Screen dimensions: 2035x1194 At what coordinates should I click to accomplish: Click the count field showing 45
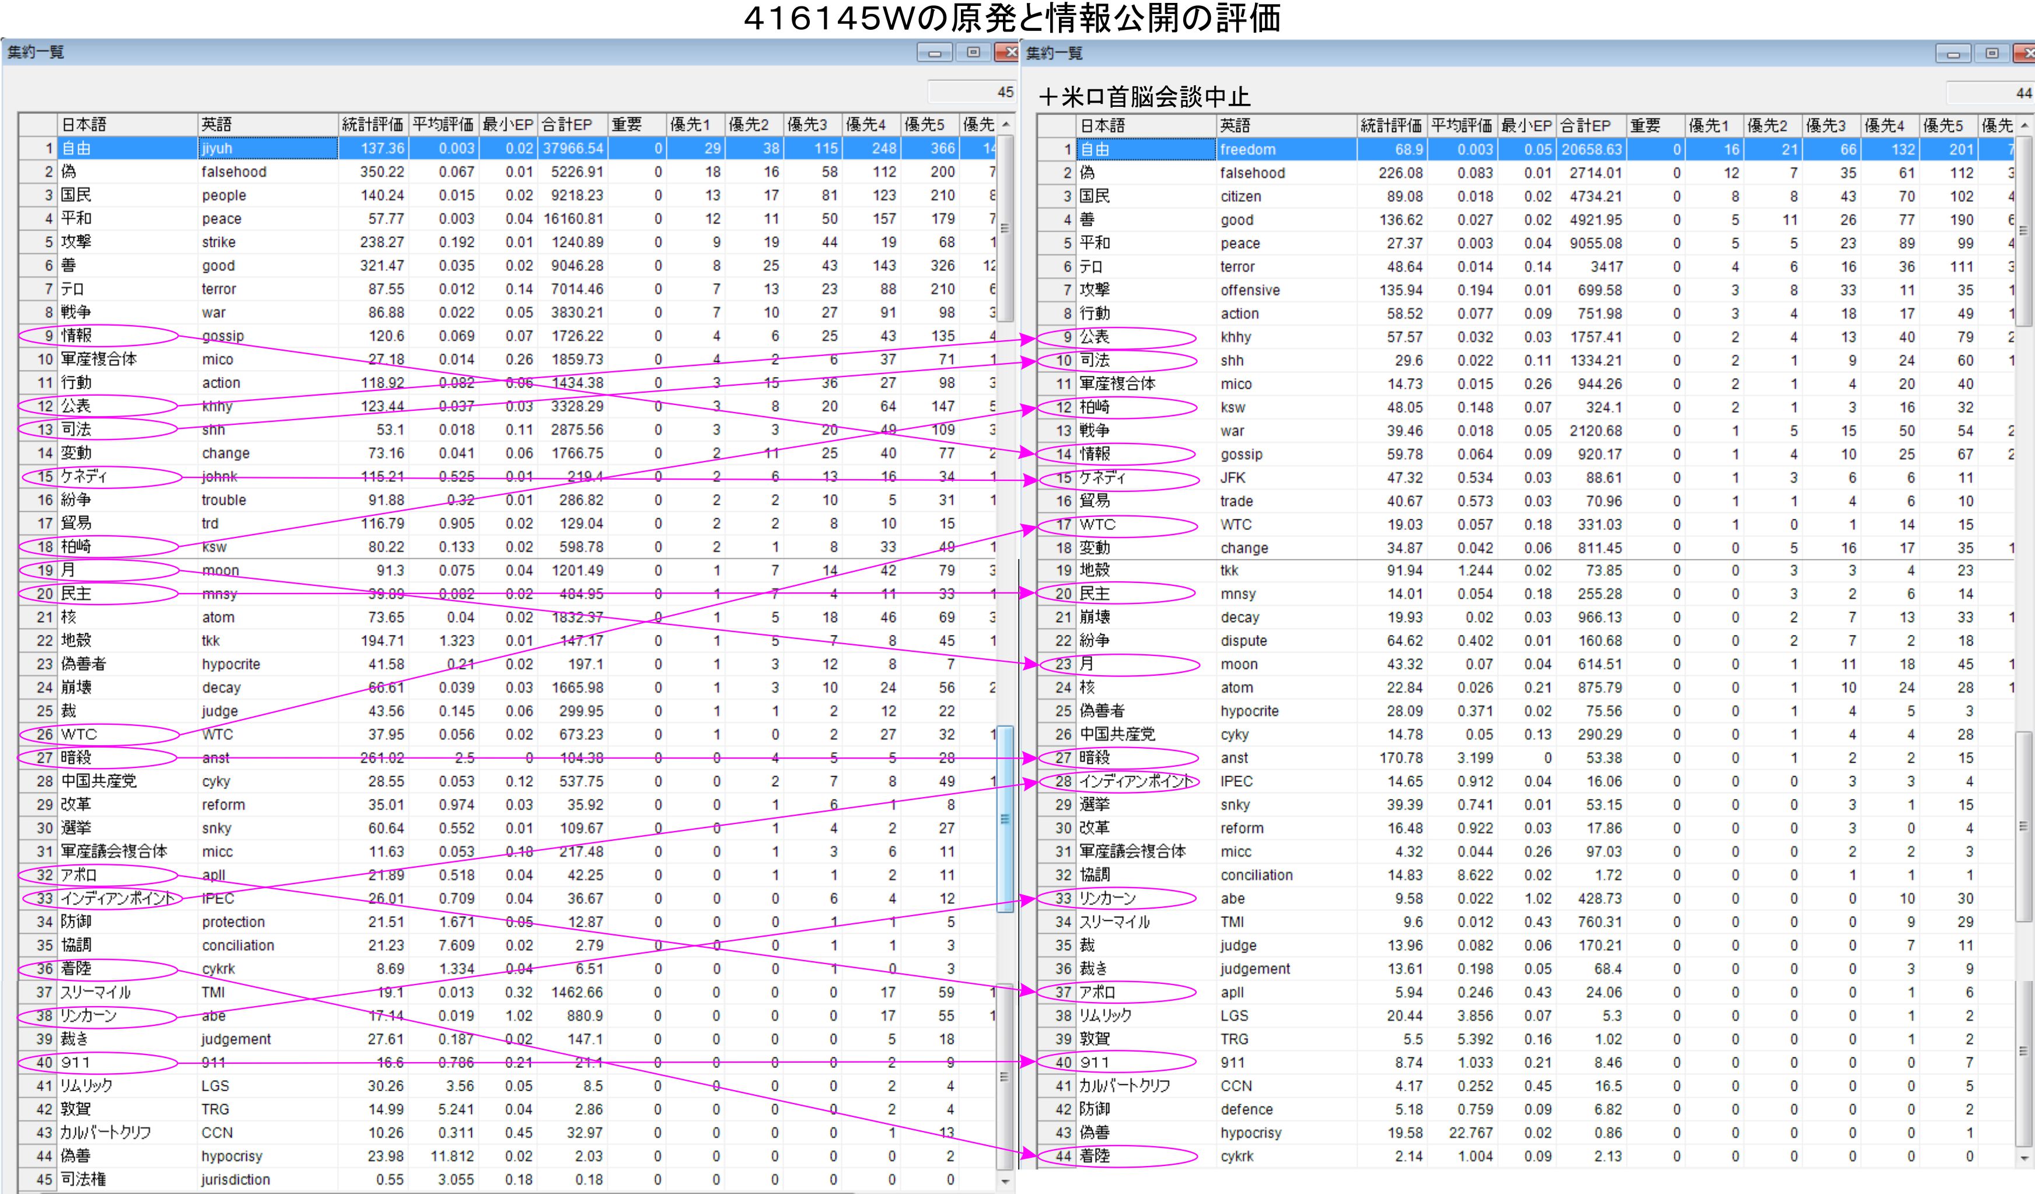tap(972, 92)
